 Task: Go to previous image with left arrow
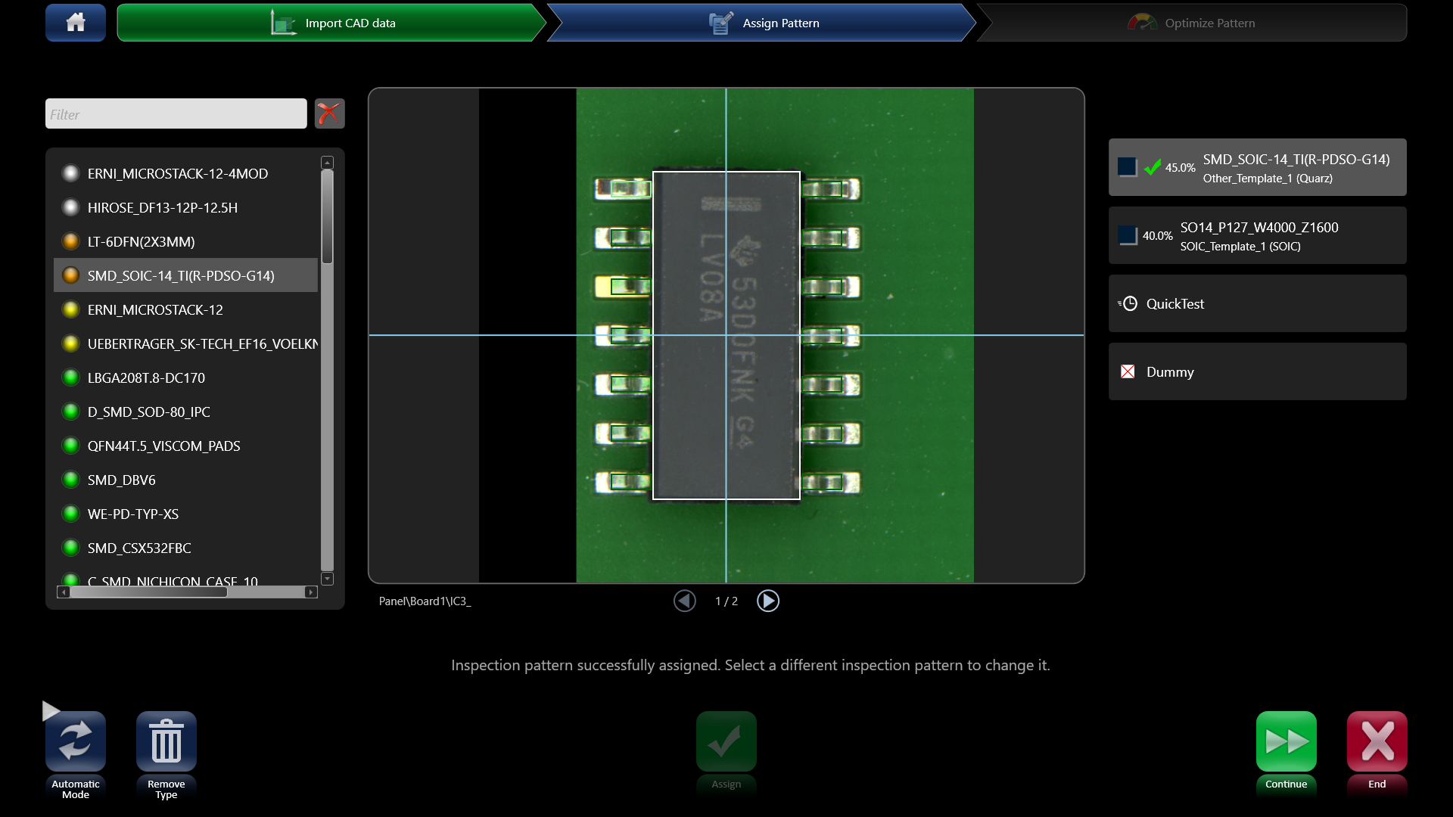point(685,601)
